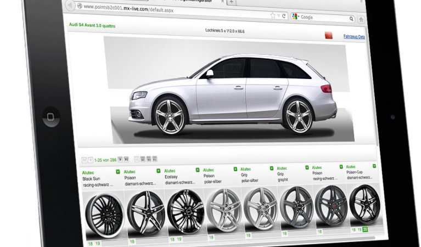Select the first grid layout icon

(x=137, y=159)
